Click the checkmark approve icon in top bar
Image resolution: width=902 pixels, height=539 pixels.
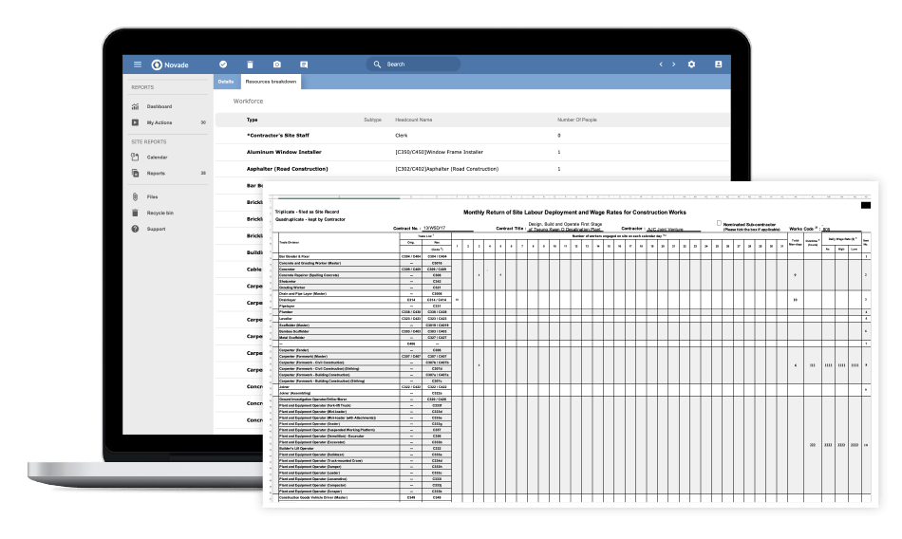[223, 65]
